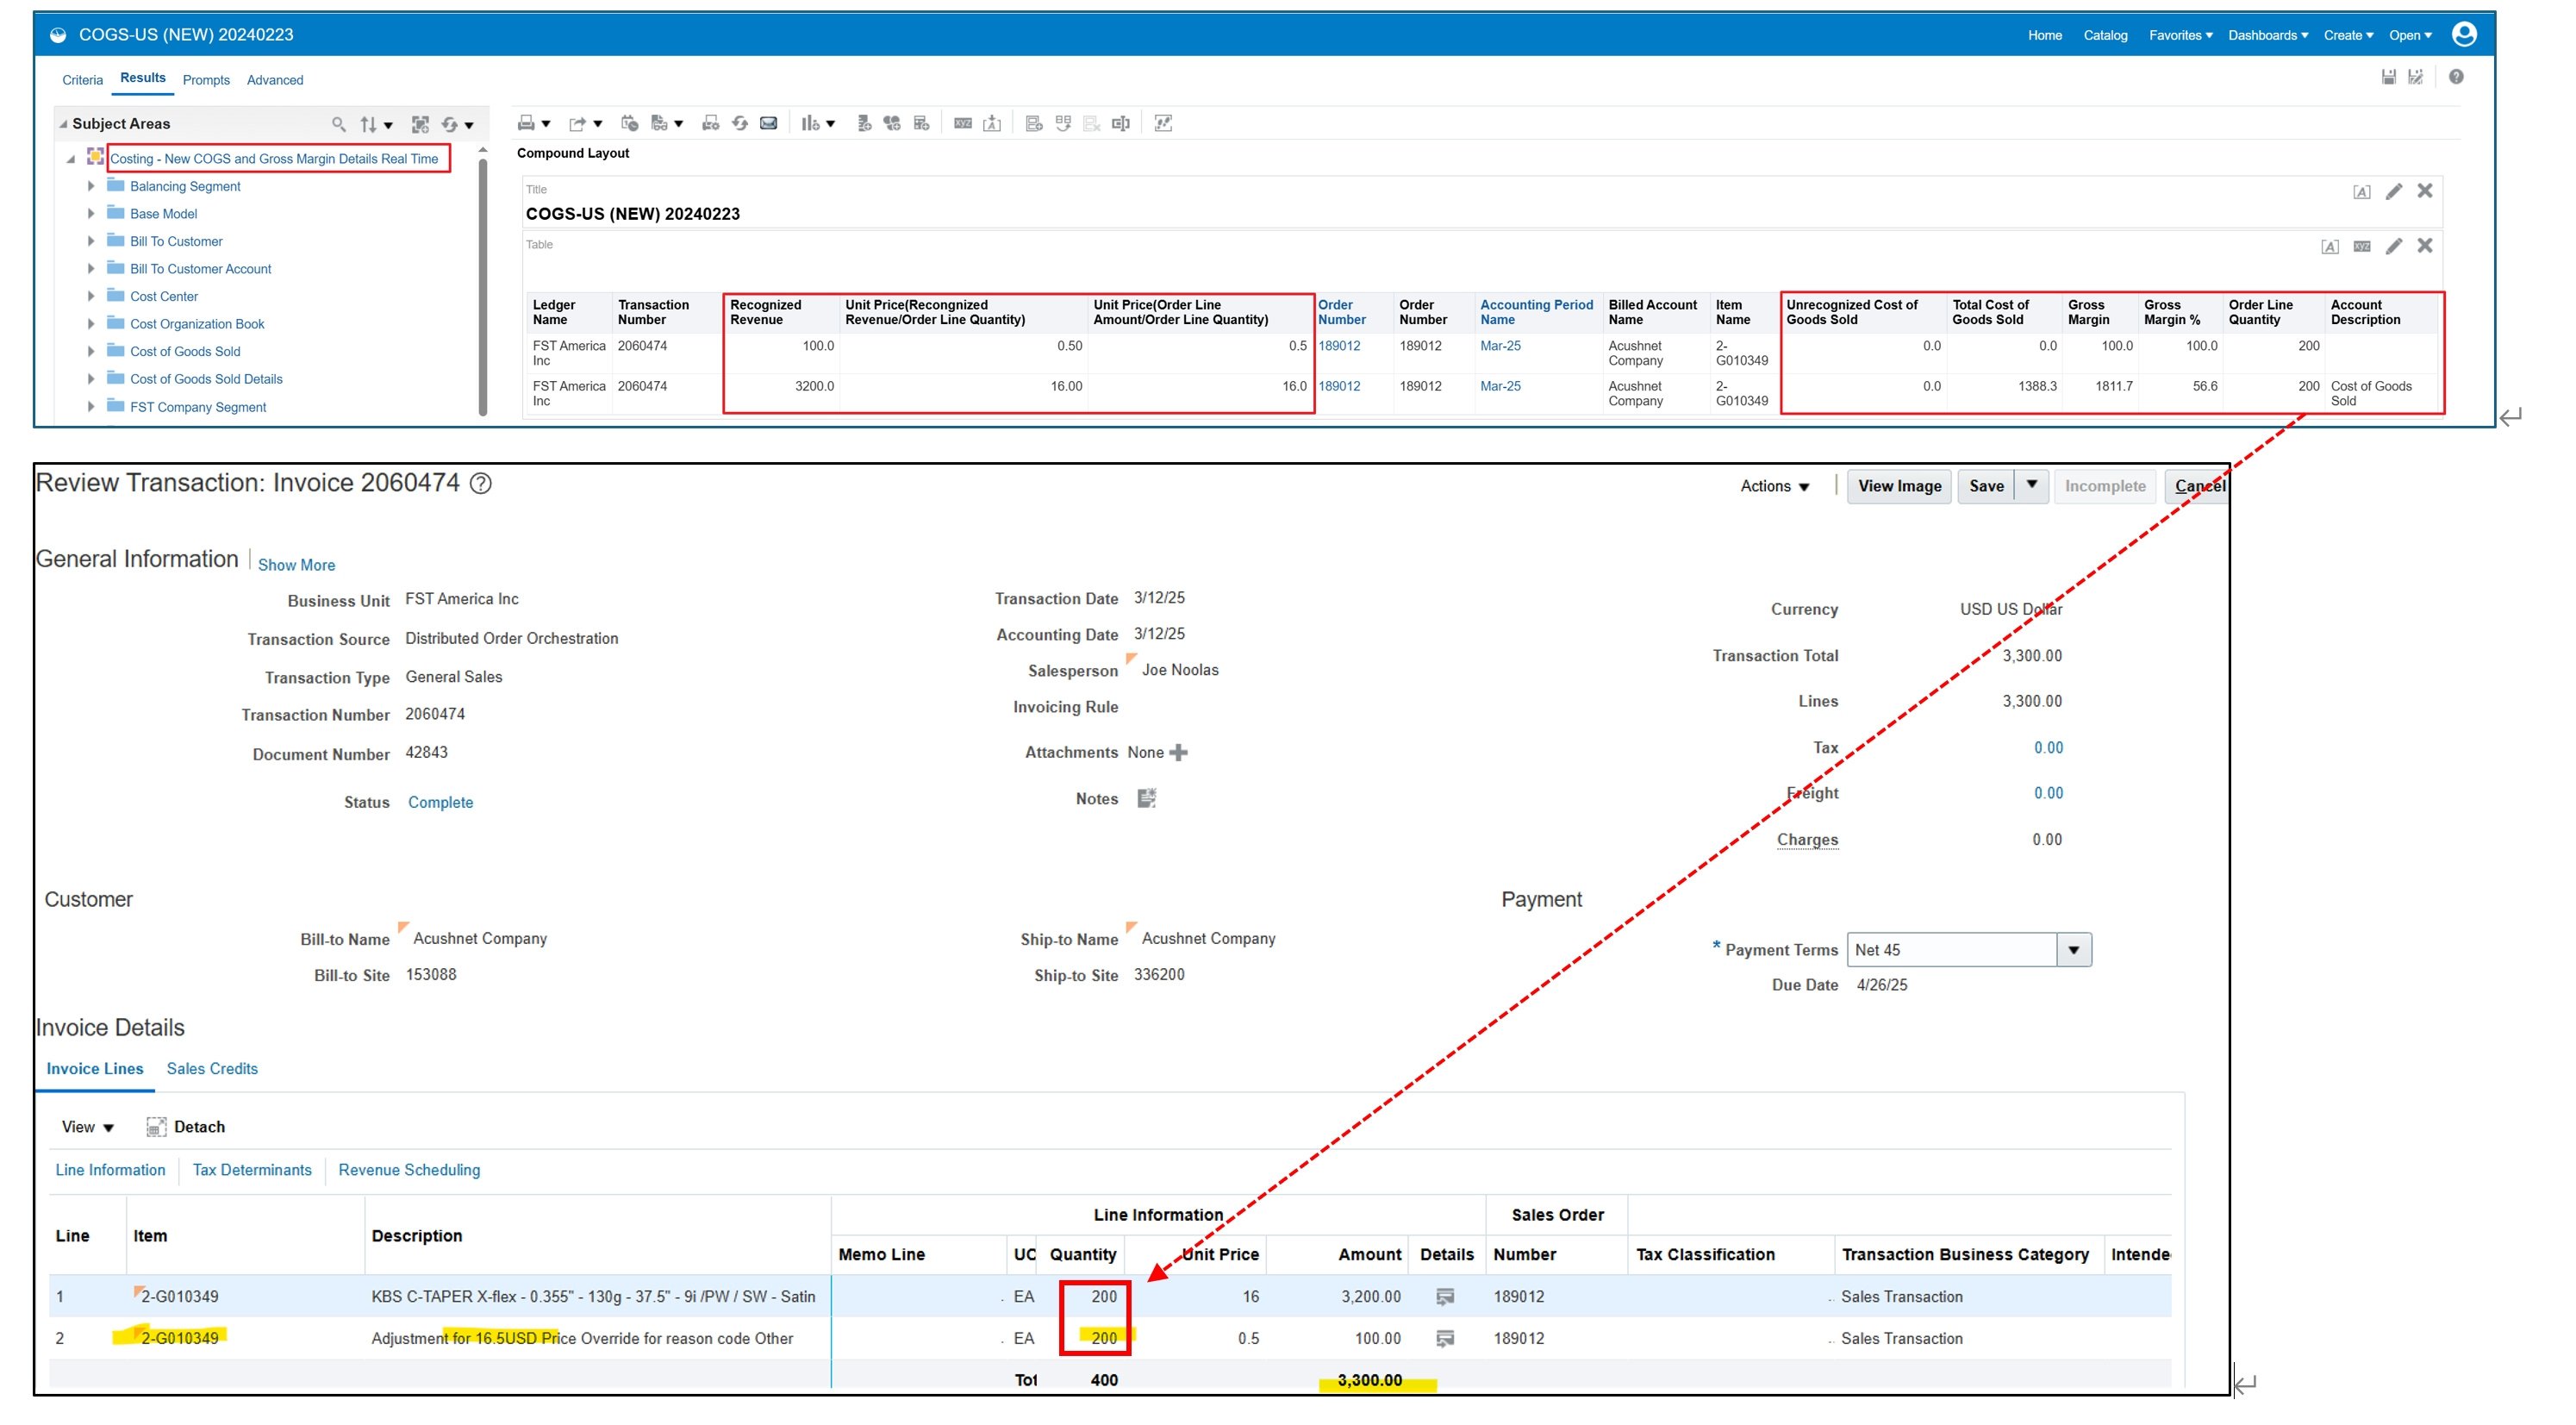Click the Refresh results icon in toolbar

point(740,123)
